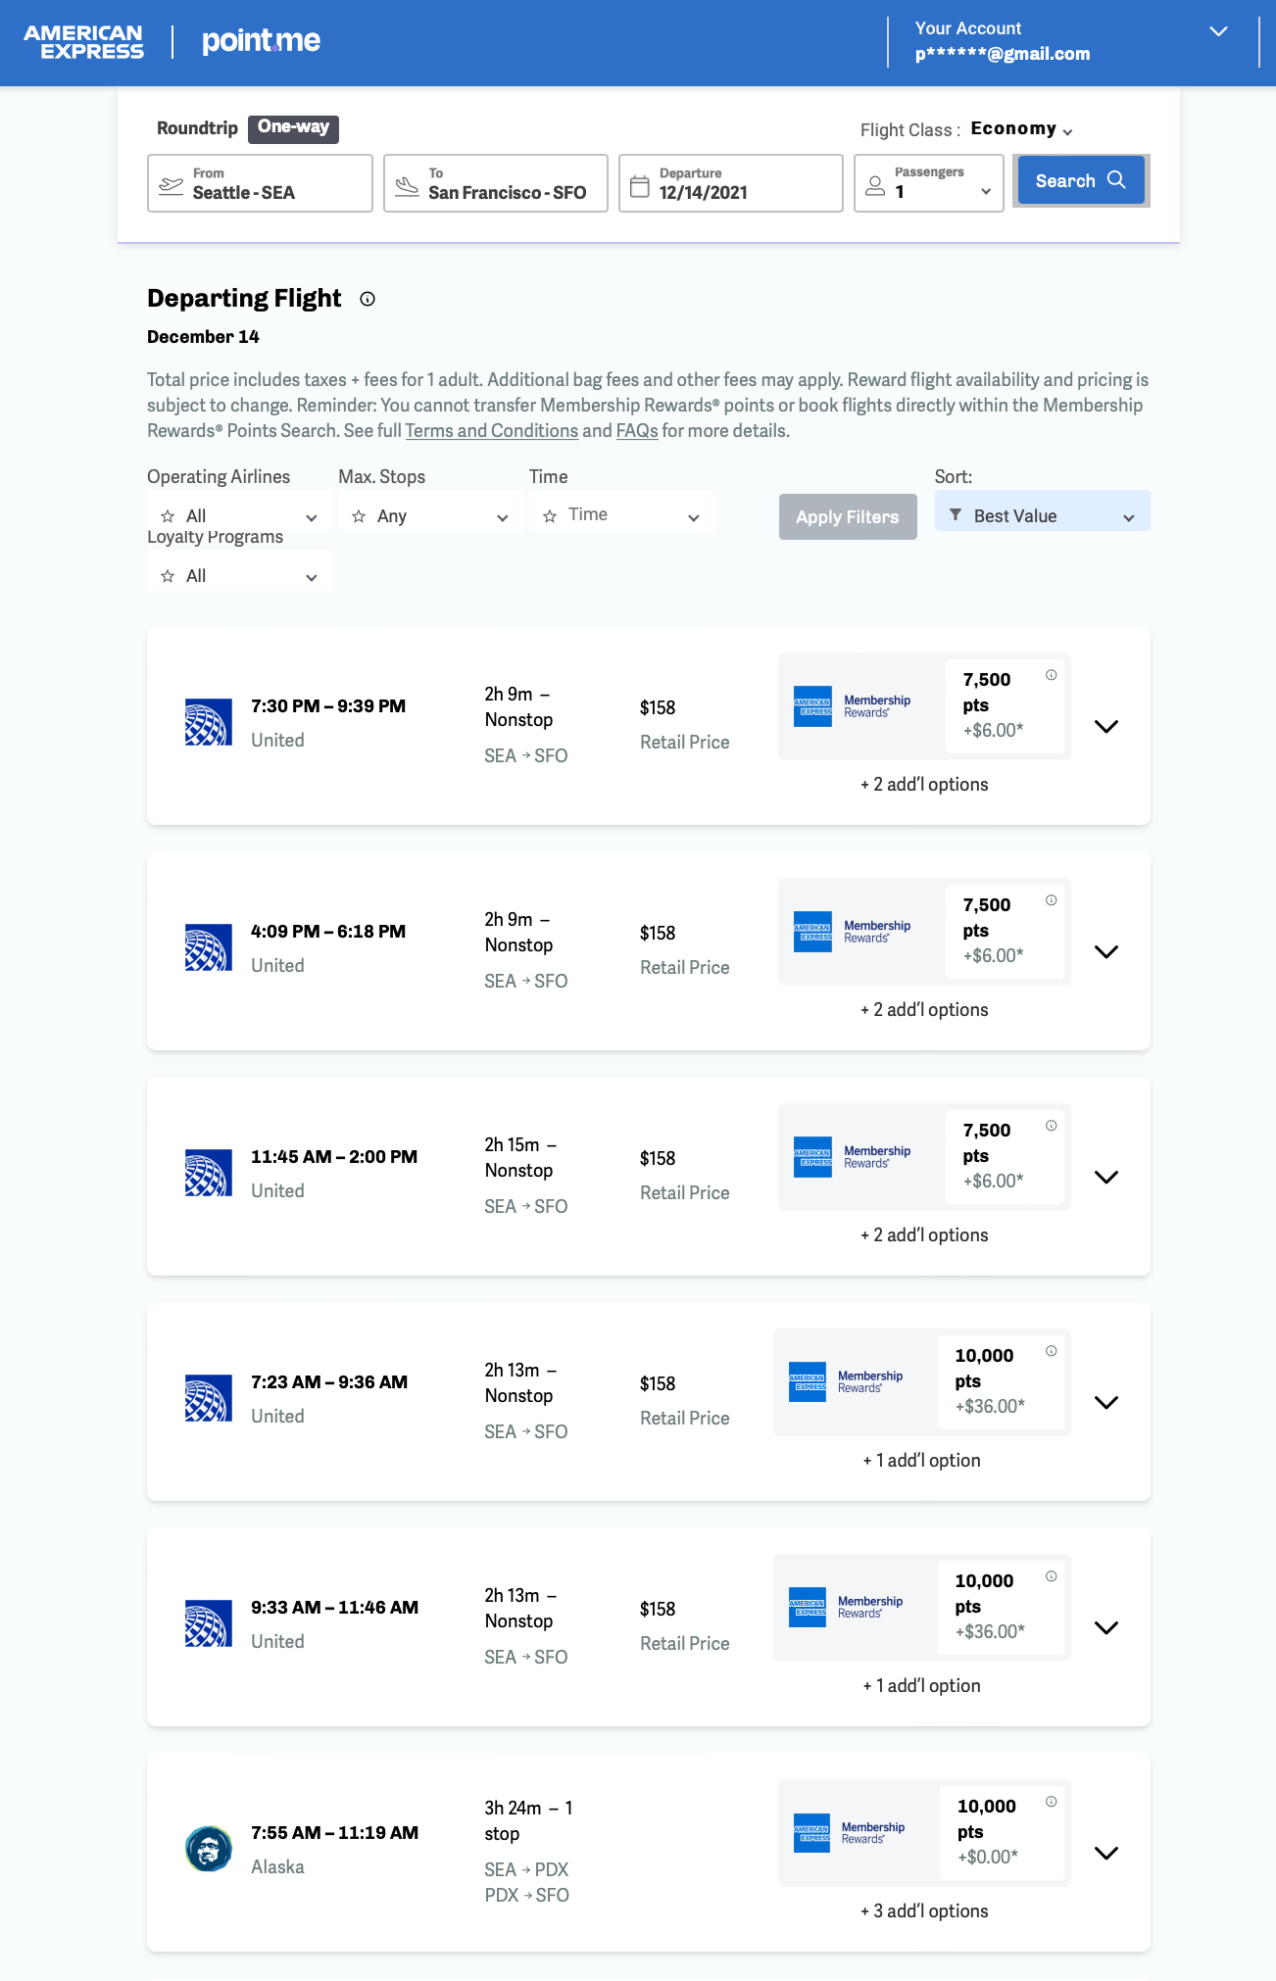Viewport: 1276px width, 1981px height.
Task: Expand Your Account menu chevron
Action: pos(1218,31)
